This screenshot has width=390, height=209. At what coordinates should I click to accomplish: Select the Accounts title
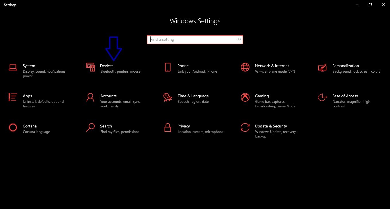click(108, 96)
